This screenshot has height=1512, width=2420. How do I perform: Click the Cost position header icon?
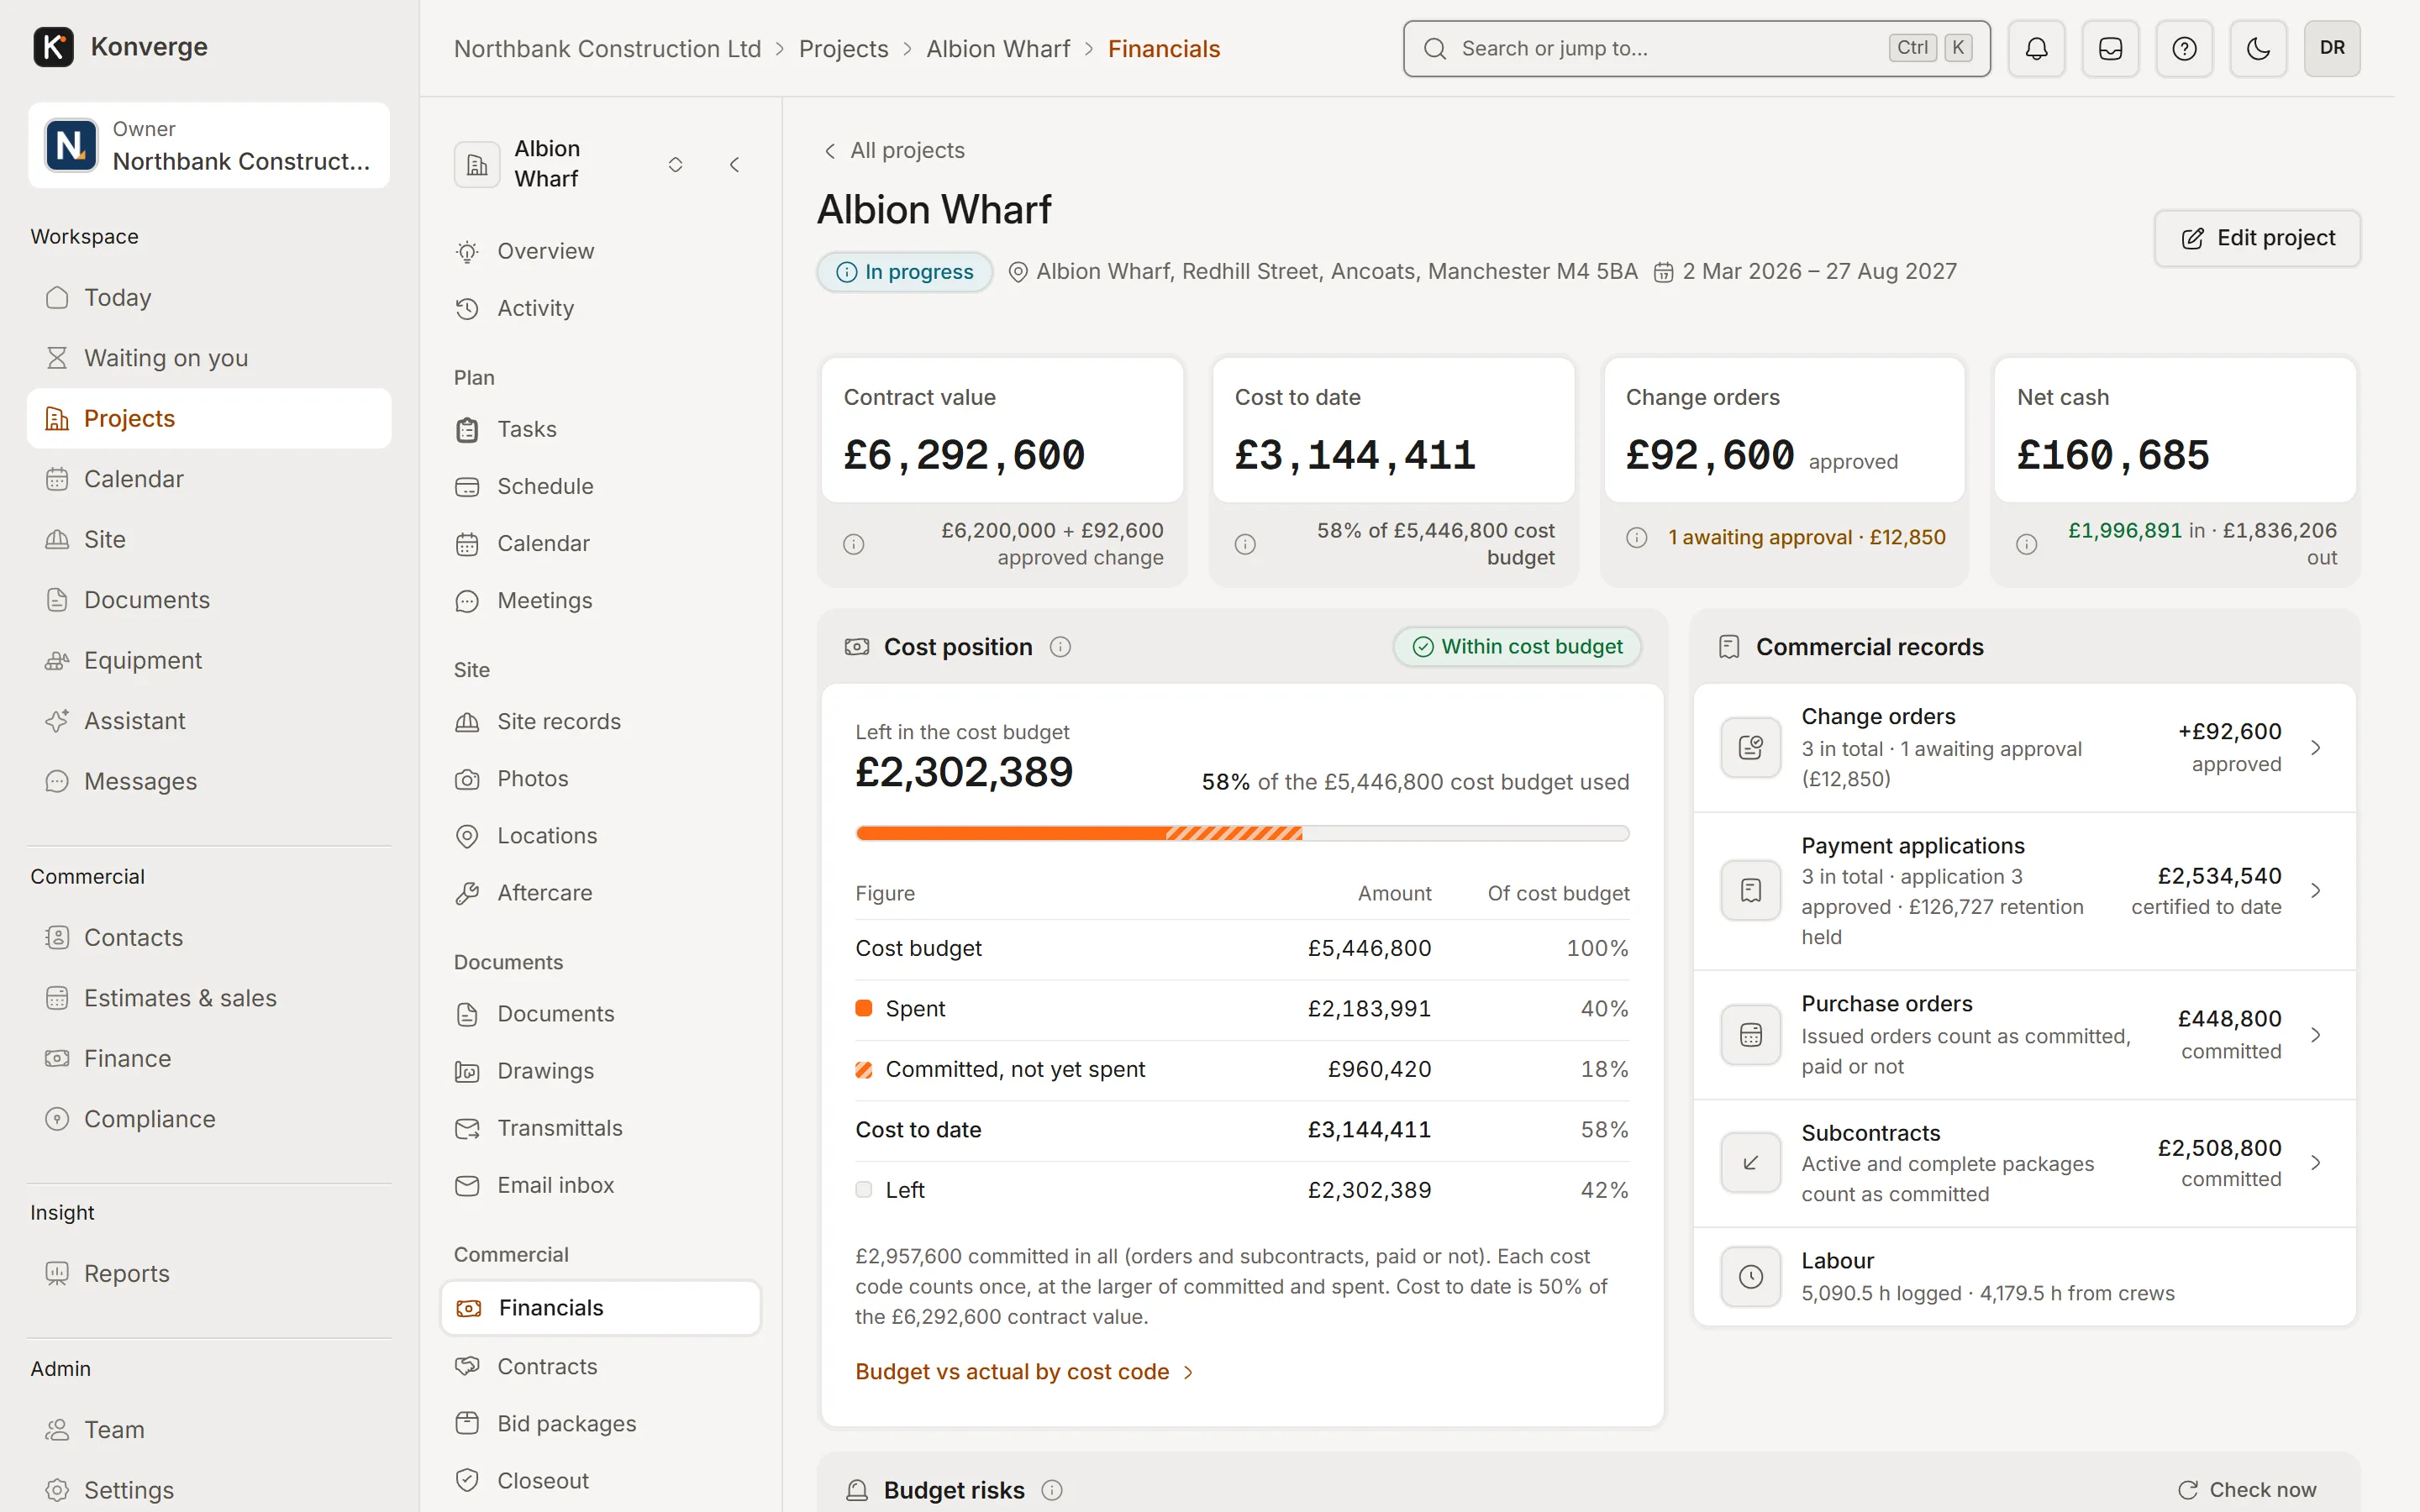857,647
